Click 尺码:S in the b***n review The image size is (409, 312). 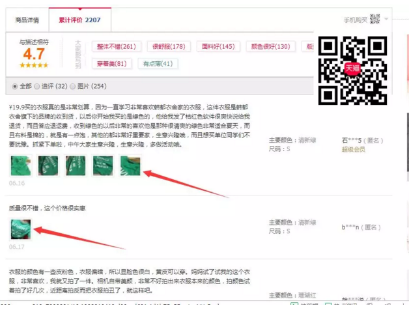pyautogui.click(x=279, y=231)
